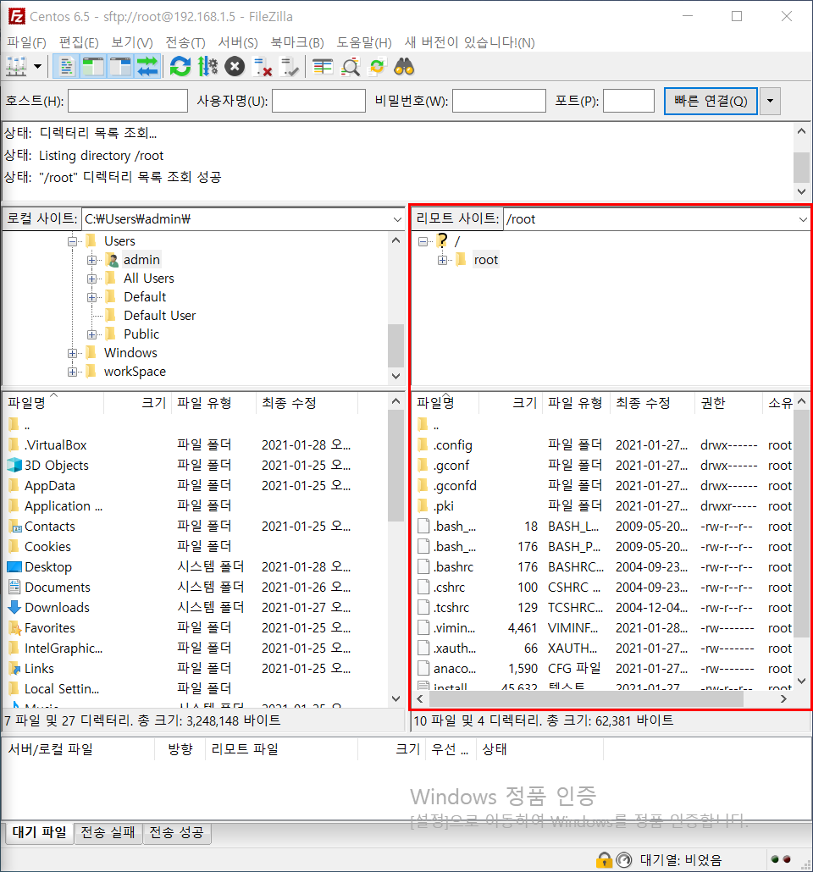813x872 pixels.
Task: Cancel the current operation icon
Action: click(x=235, y=67)
